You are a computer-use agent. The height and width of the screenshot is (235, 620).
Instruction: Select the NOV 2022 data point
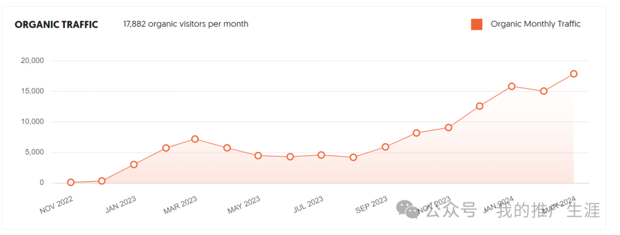coord(71,182)
